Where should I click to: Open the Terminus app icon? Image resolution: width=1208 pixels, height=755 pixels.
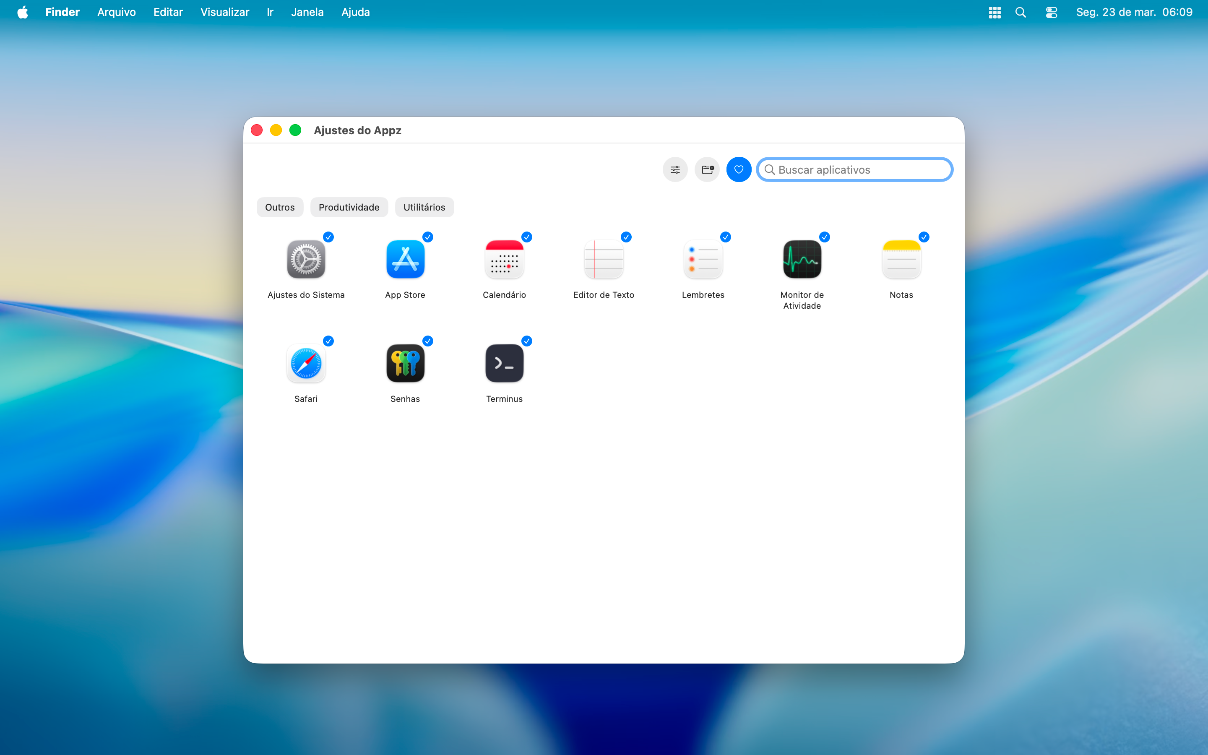pos(504,363)
